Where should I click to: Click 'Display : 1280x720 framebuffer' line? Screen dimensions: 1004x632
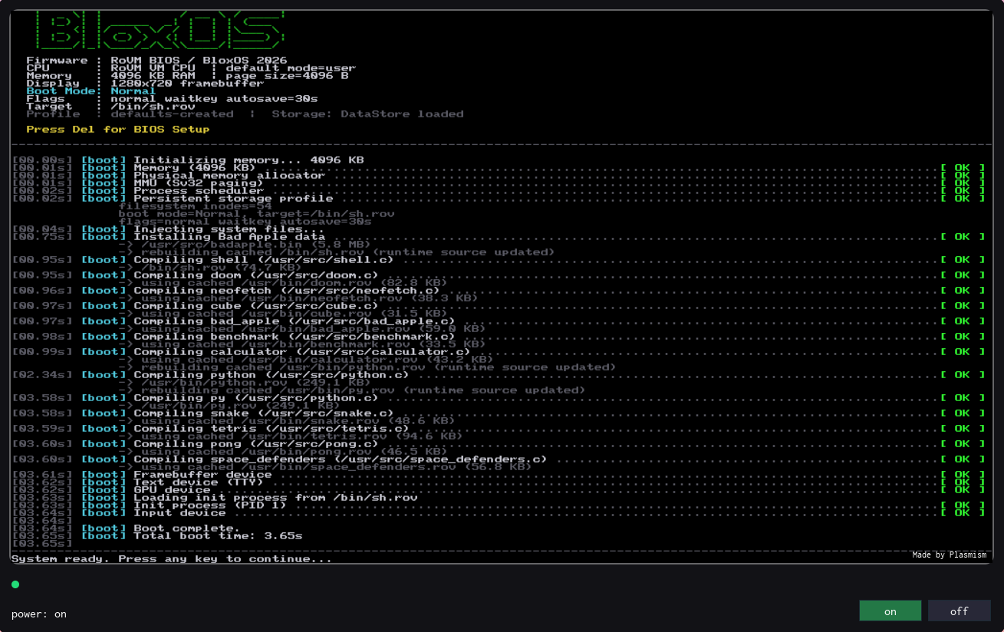(x=145, y=84)
